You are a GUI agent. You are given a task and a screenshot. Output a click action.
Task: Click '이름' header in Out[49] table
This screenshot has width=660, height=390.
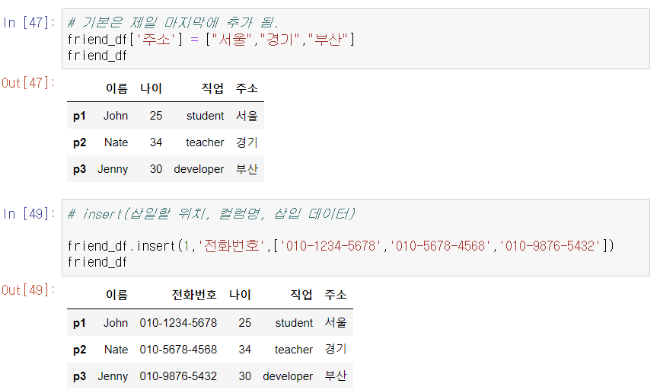[x=116, y=294]
